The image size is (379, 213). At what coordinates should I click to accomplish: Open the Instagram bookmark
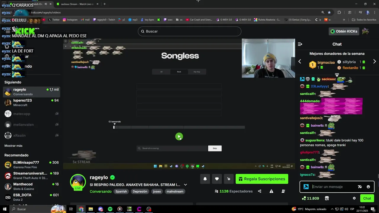[70, 20]
